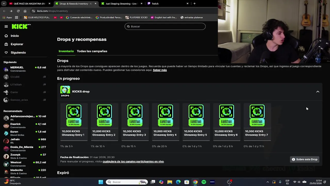Open File Explorer from the taskbar
The height and width of the screenshot is (186, 330).
click(x=170, y=182)
